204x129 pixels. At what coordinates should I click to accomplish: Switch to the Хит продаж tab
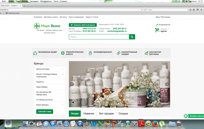click(106, 114)
